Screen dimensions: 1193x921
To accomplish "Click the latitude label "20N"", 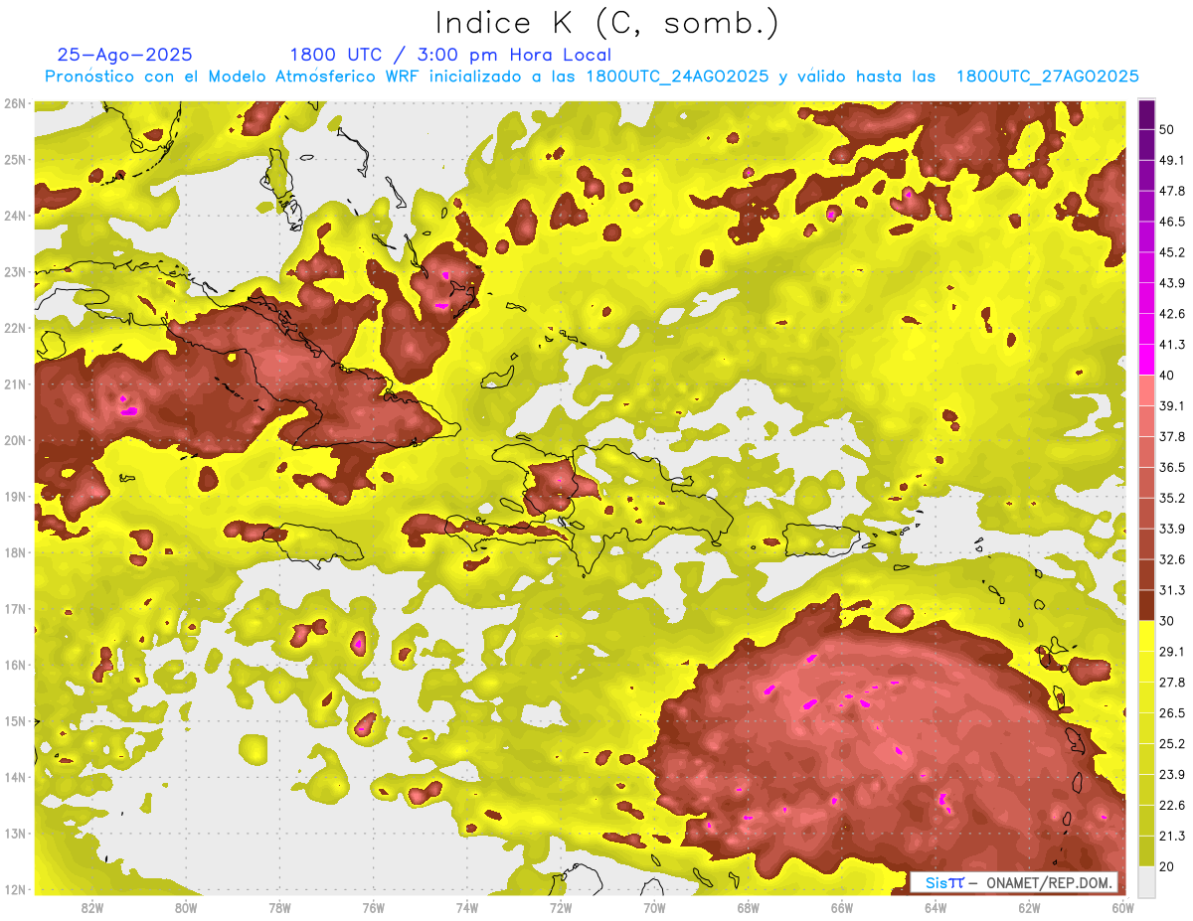I will pyautogui.click(x=15, y=440).
